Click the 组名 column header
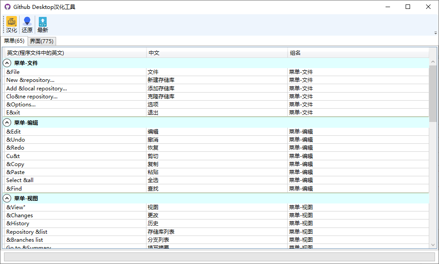The width and height of the screenshot is (439, 264). pyautogui.click(x=358, y=53)
